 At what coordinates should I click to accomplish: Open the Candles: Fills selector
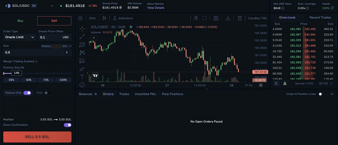click(257, 18)
